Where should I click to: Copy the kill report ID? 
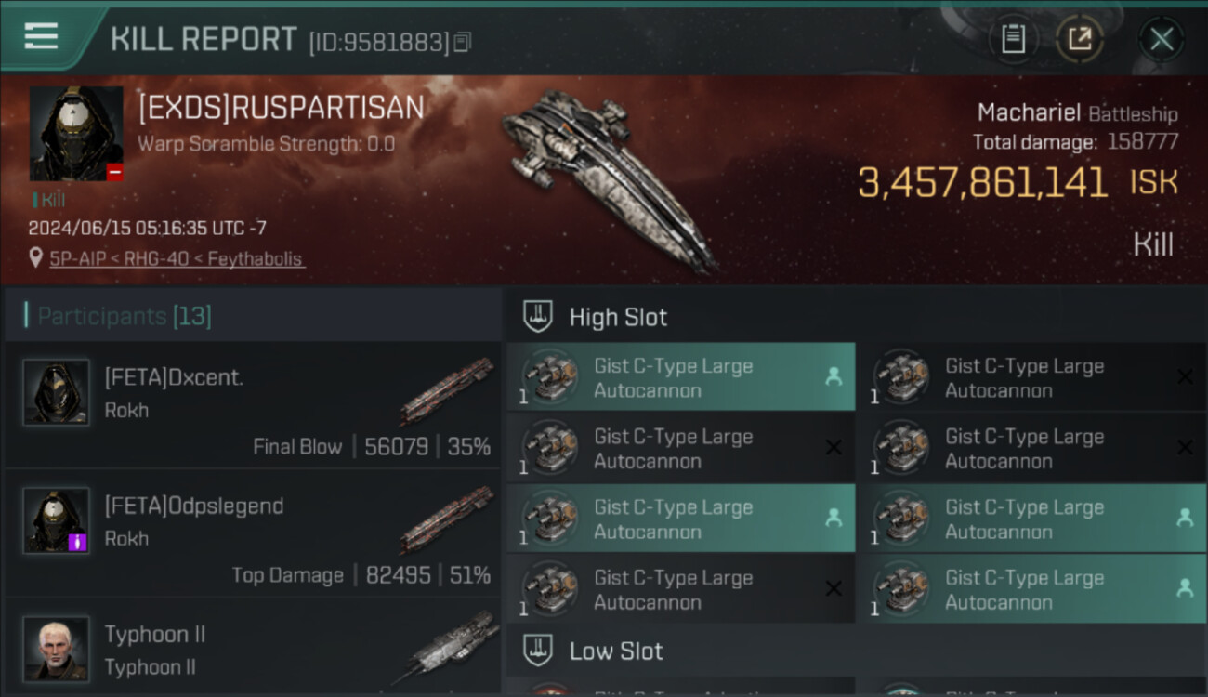pyautogui.click(x=463, y=42)
